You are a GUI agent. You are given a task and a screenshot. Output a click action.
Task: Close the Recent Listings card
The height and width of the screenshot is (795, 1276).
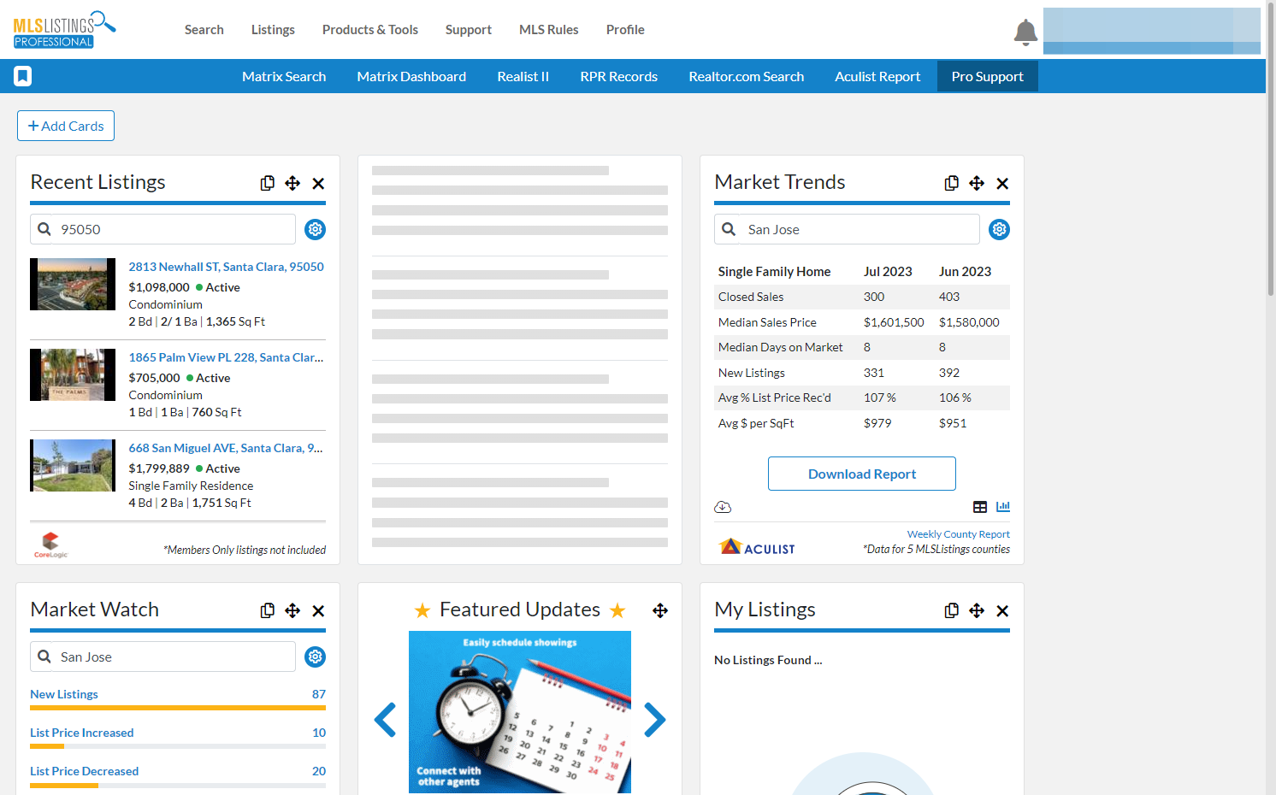(x=318, y=183)
